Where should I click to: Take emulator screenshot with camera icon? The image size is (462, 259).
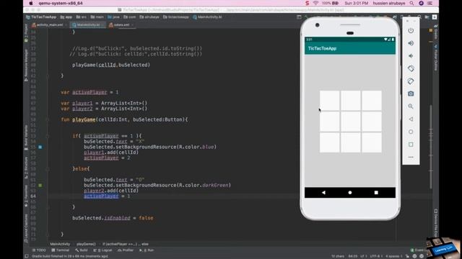[411, 94]
